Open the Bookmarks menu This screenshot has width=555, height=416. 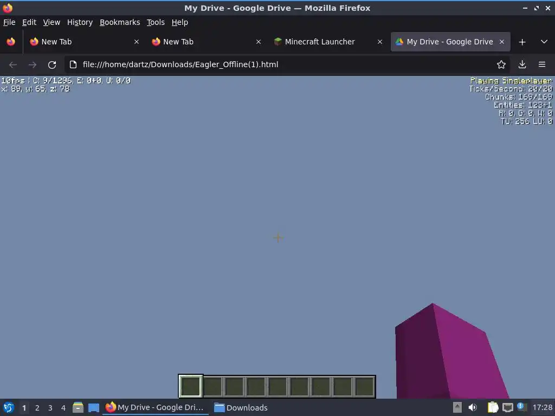point(120,22)
